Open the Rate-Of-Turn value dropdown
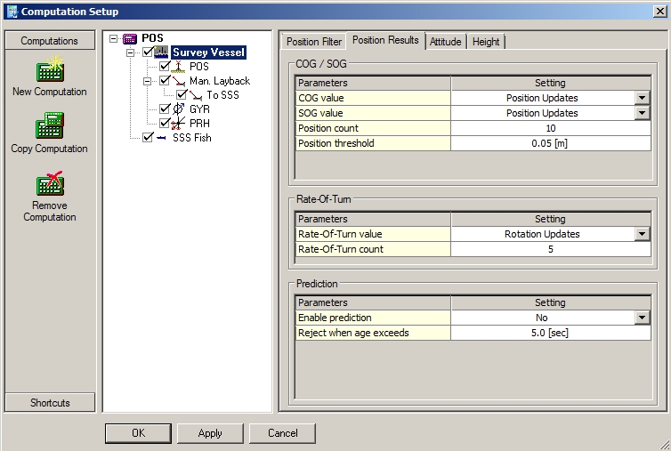The width and height of the screenshot is (671, 451). [x=641, y=234]
